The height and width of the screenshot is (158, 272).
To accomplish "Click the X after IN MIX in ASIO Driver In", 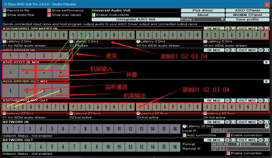I will point(227,50).
